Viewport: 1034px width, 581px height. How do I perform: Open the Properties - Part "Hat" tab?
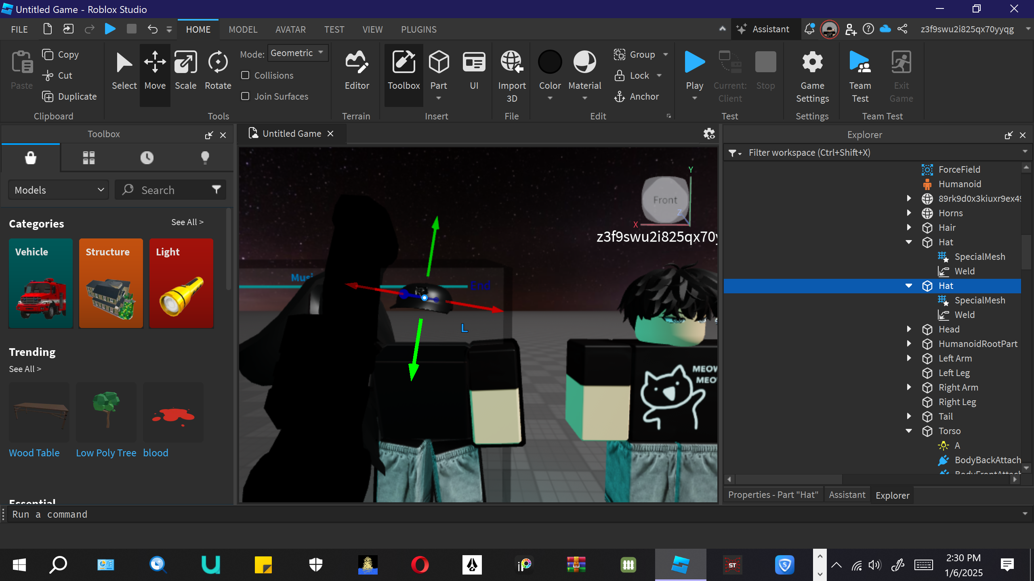click(x=773, y=495)
